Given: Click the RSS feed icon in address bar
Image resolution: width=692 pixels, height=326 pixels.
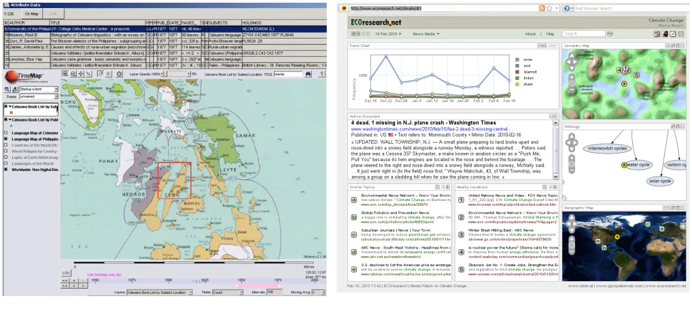Looking at the screenshot, I should tap(542, 8).
